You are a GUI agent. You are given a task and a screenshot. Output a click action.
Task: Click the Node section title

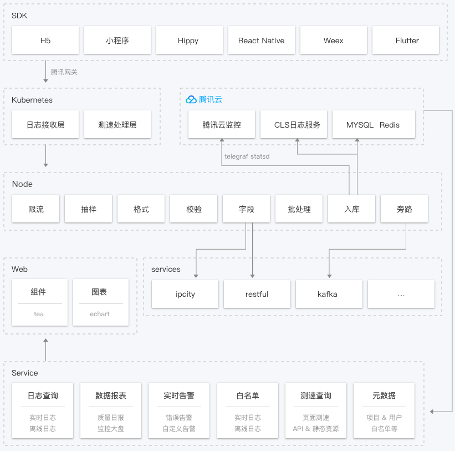click(22, 184)
